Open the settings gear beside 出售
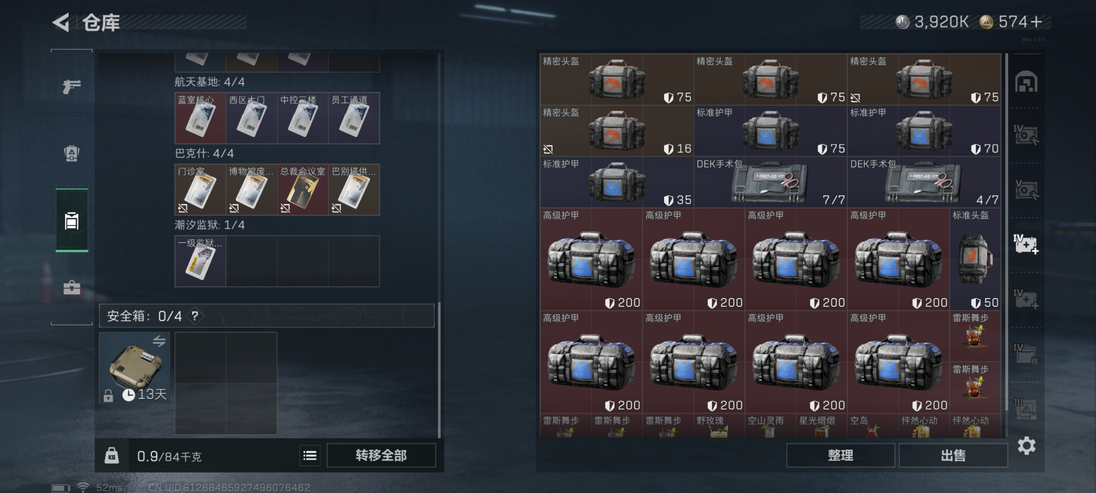The height and width of the screenshot is (493, 1096). [x=1026, y=445]
